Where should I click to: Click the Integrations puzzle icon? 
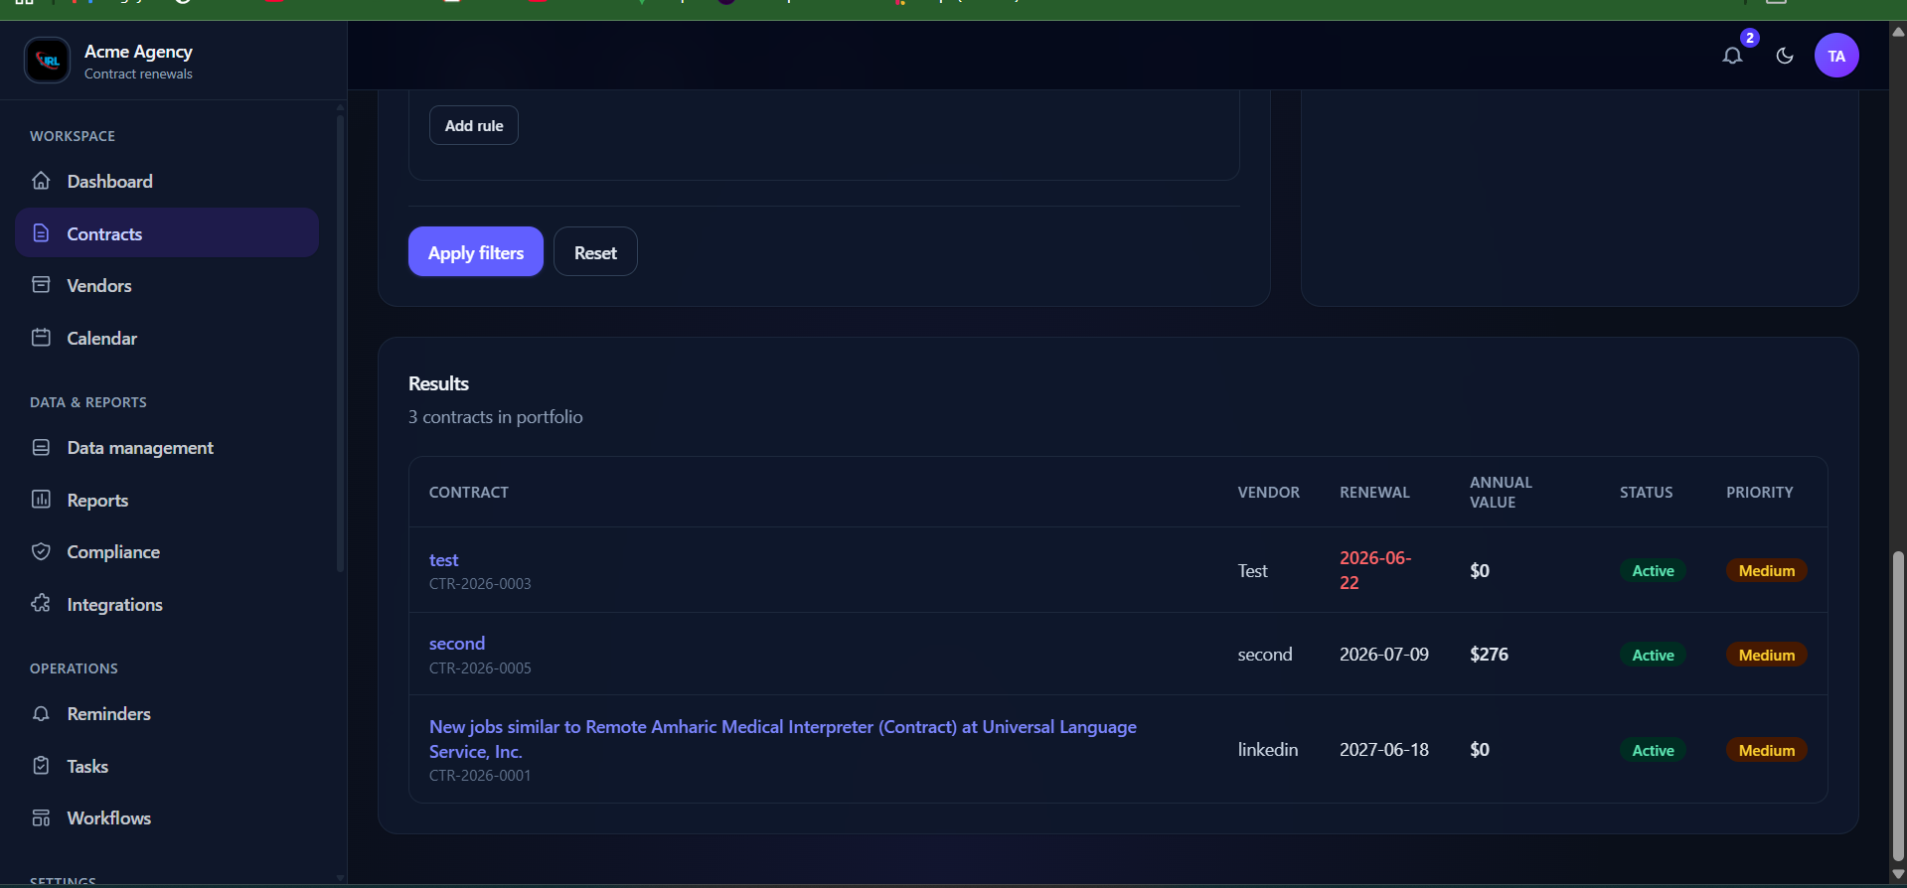pos(41,604)
